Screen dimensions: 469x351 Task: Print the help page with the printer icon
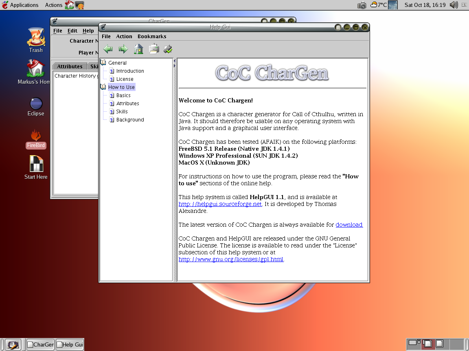tap(154, 49)
